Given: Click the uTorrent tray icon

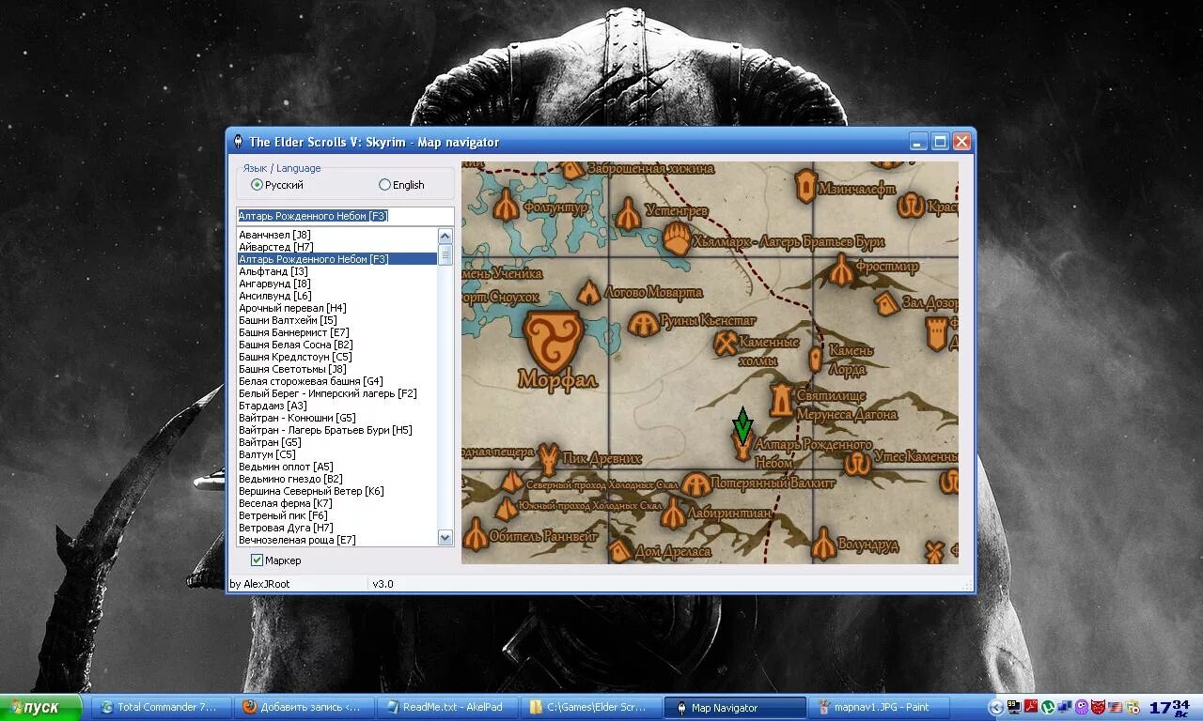Looking at the screenshot, I should click(x=1048, y=708).
